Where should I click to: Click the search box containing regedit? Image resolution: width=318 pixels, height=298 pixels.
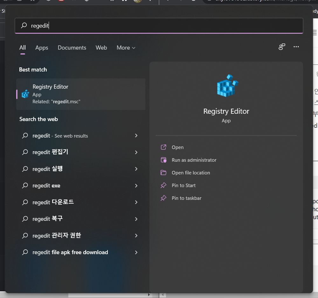click(x=159, y=26)
